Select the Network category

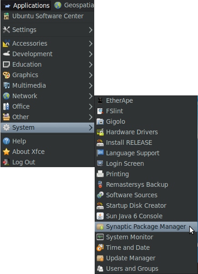point(47,96)
